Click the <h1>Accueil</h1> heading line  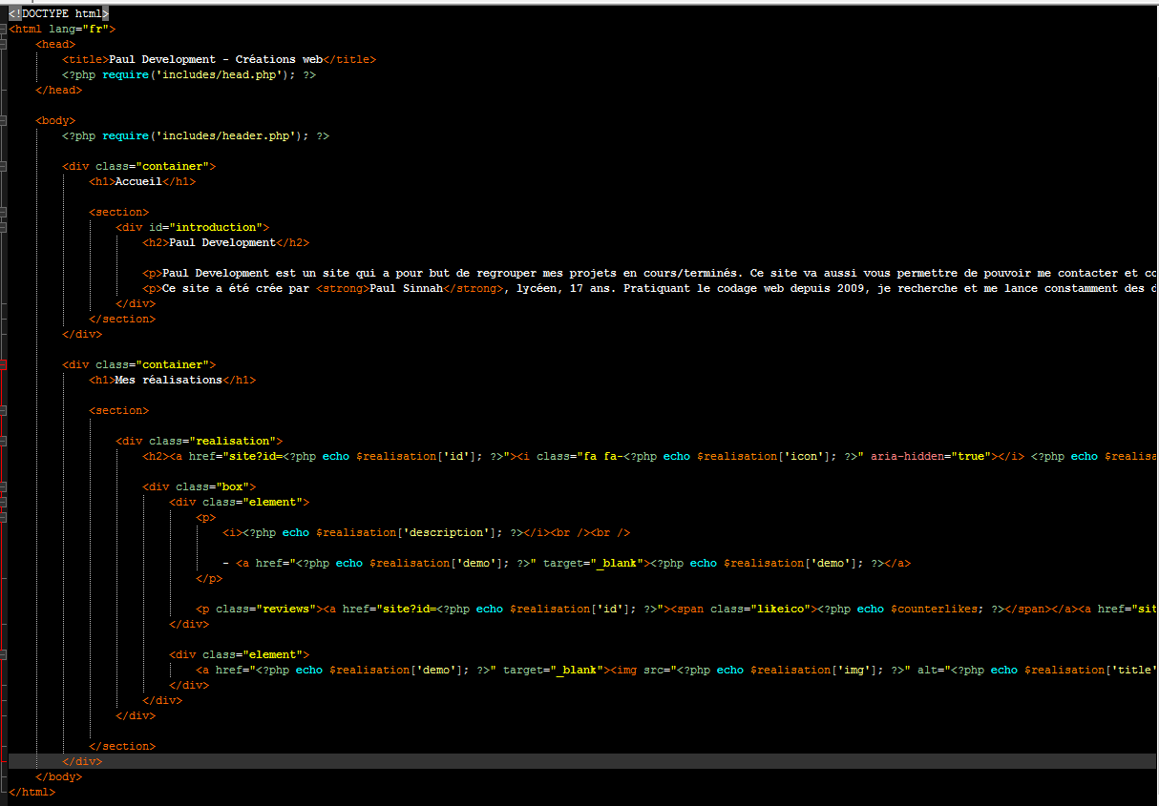[x=142, y=181]
